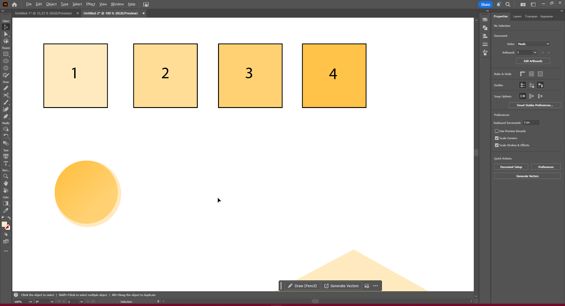Pick the Scissors tool in the toolbar
The image size is (565, 306).
coord(6,95)
